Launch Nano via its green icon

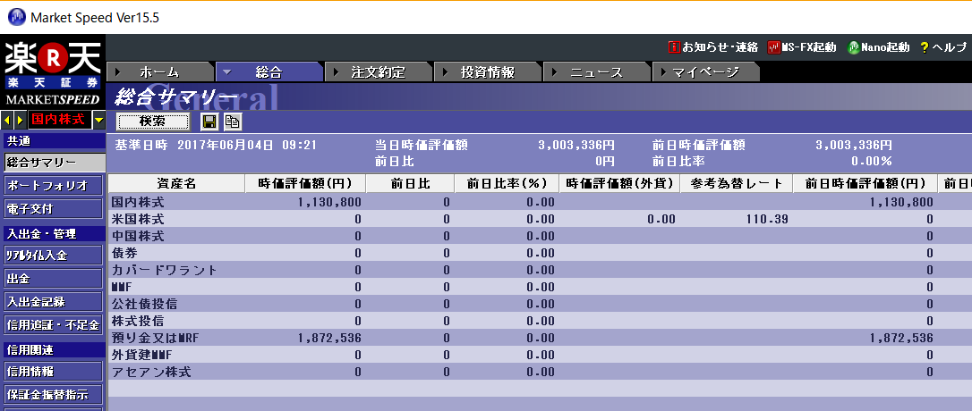tap(854, 47)
